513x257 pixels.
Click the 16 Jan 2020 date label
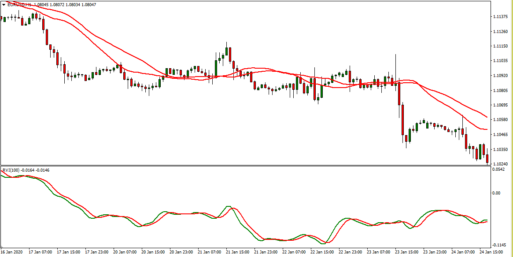click(x=11, y=253)
